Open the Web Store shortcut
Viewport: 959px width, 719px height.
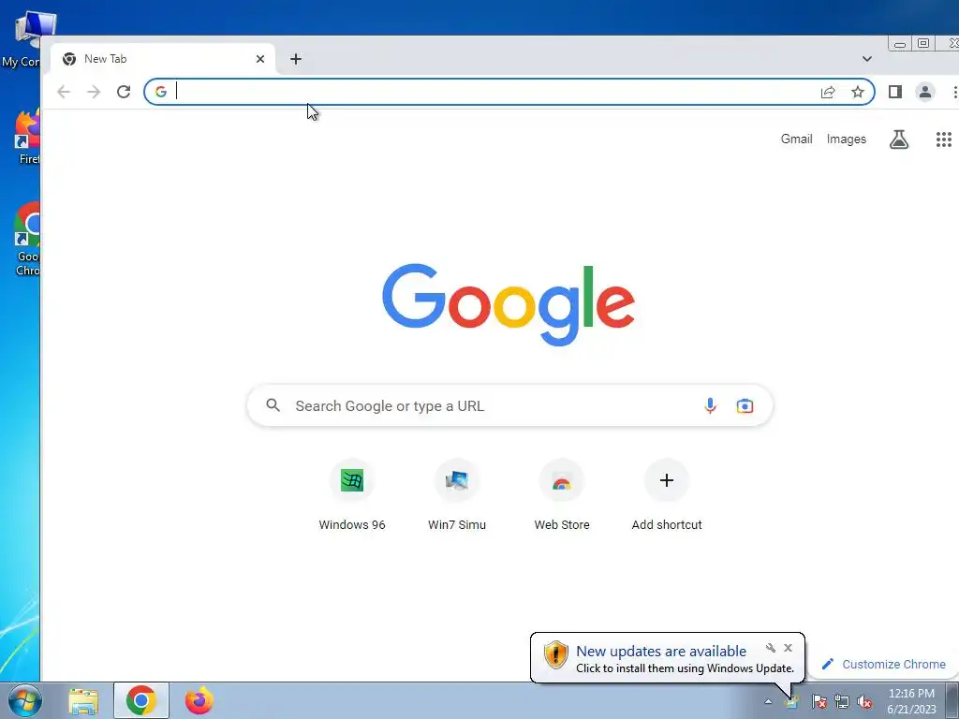pyautogui.click(x=562, y=495)
